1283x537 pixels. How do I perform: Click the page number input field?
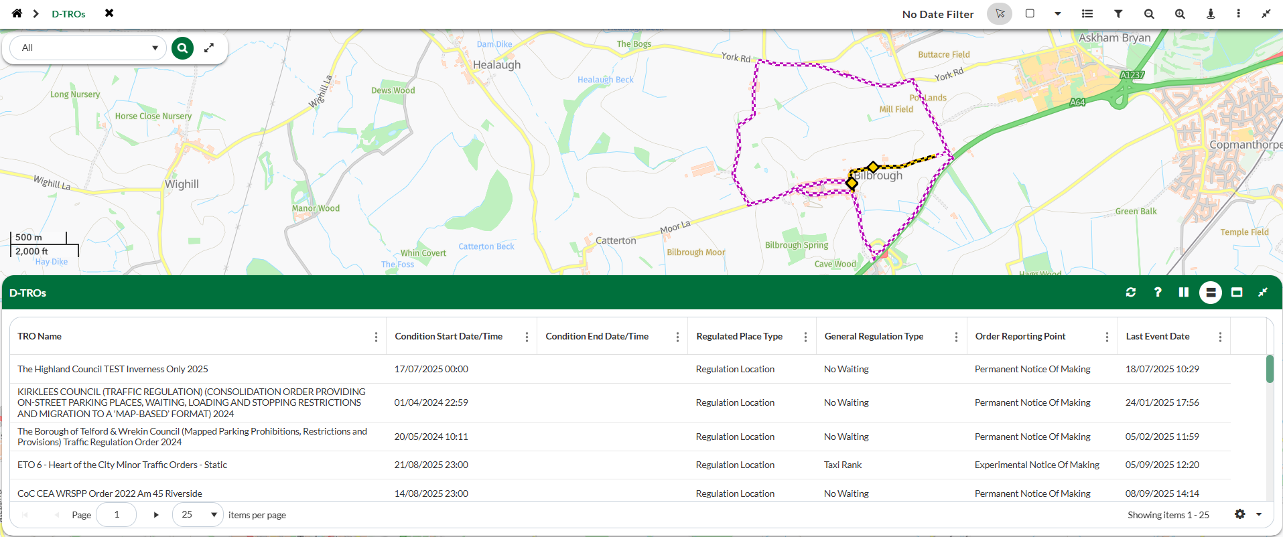pos(117,515)
